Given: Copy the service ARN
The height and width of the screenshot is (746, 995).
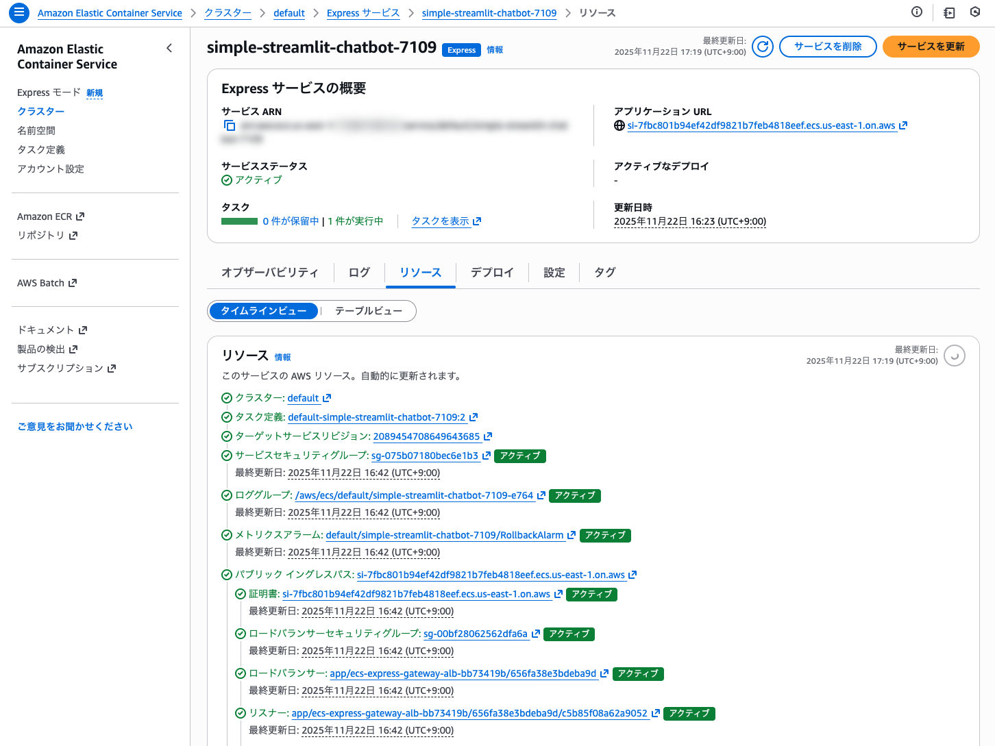Looking at the screenshot, I should [230, 125].
